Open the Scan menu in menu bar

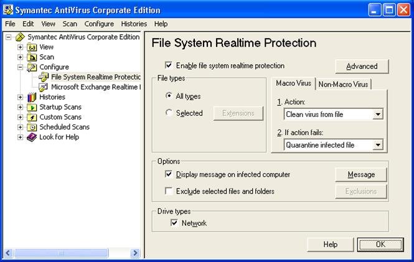[x=70, y=24]
